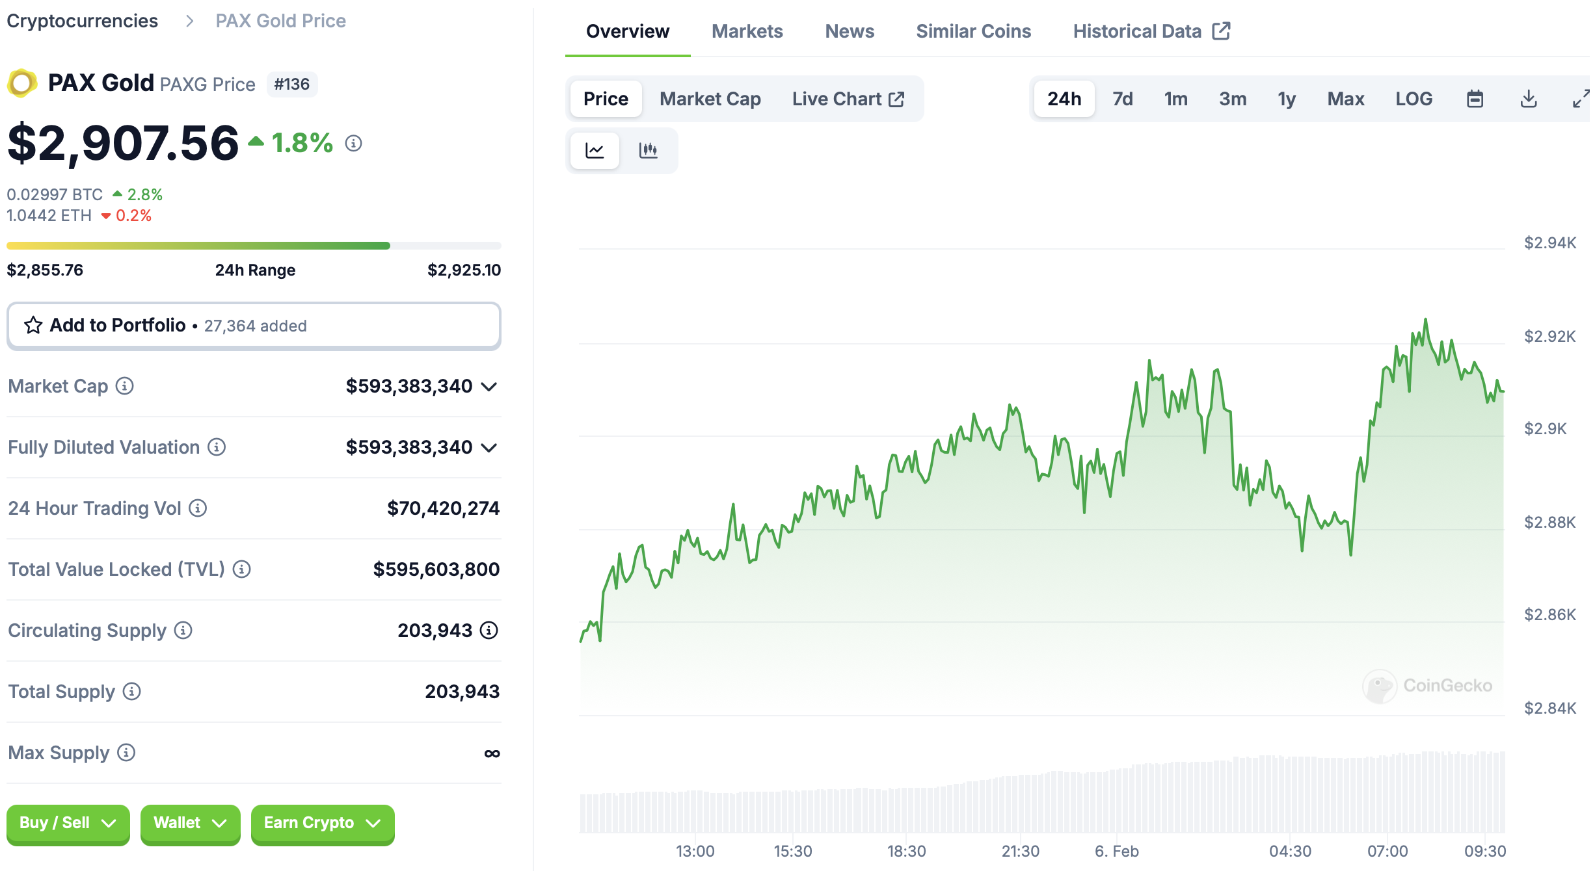
Task: Click info icon beside 1.8% change
Action: pos(353,143)
